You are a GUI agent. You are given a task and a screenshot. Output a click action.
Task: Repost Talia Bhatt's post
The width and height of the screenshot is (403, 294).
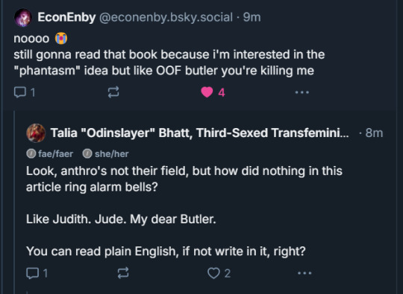pos(123,273)
